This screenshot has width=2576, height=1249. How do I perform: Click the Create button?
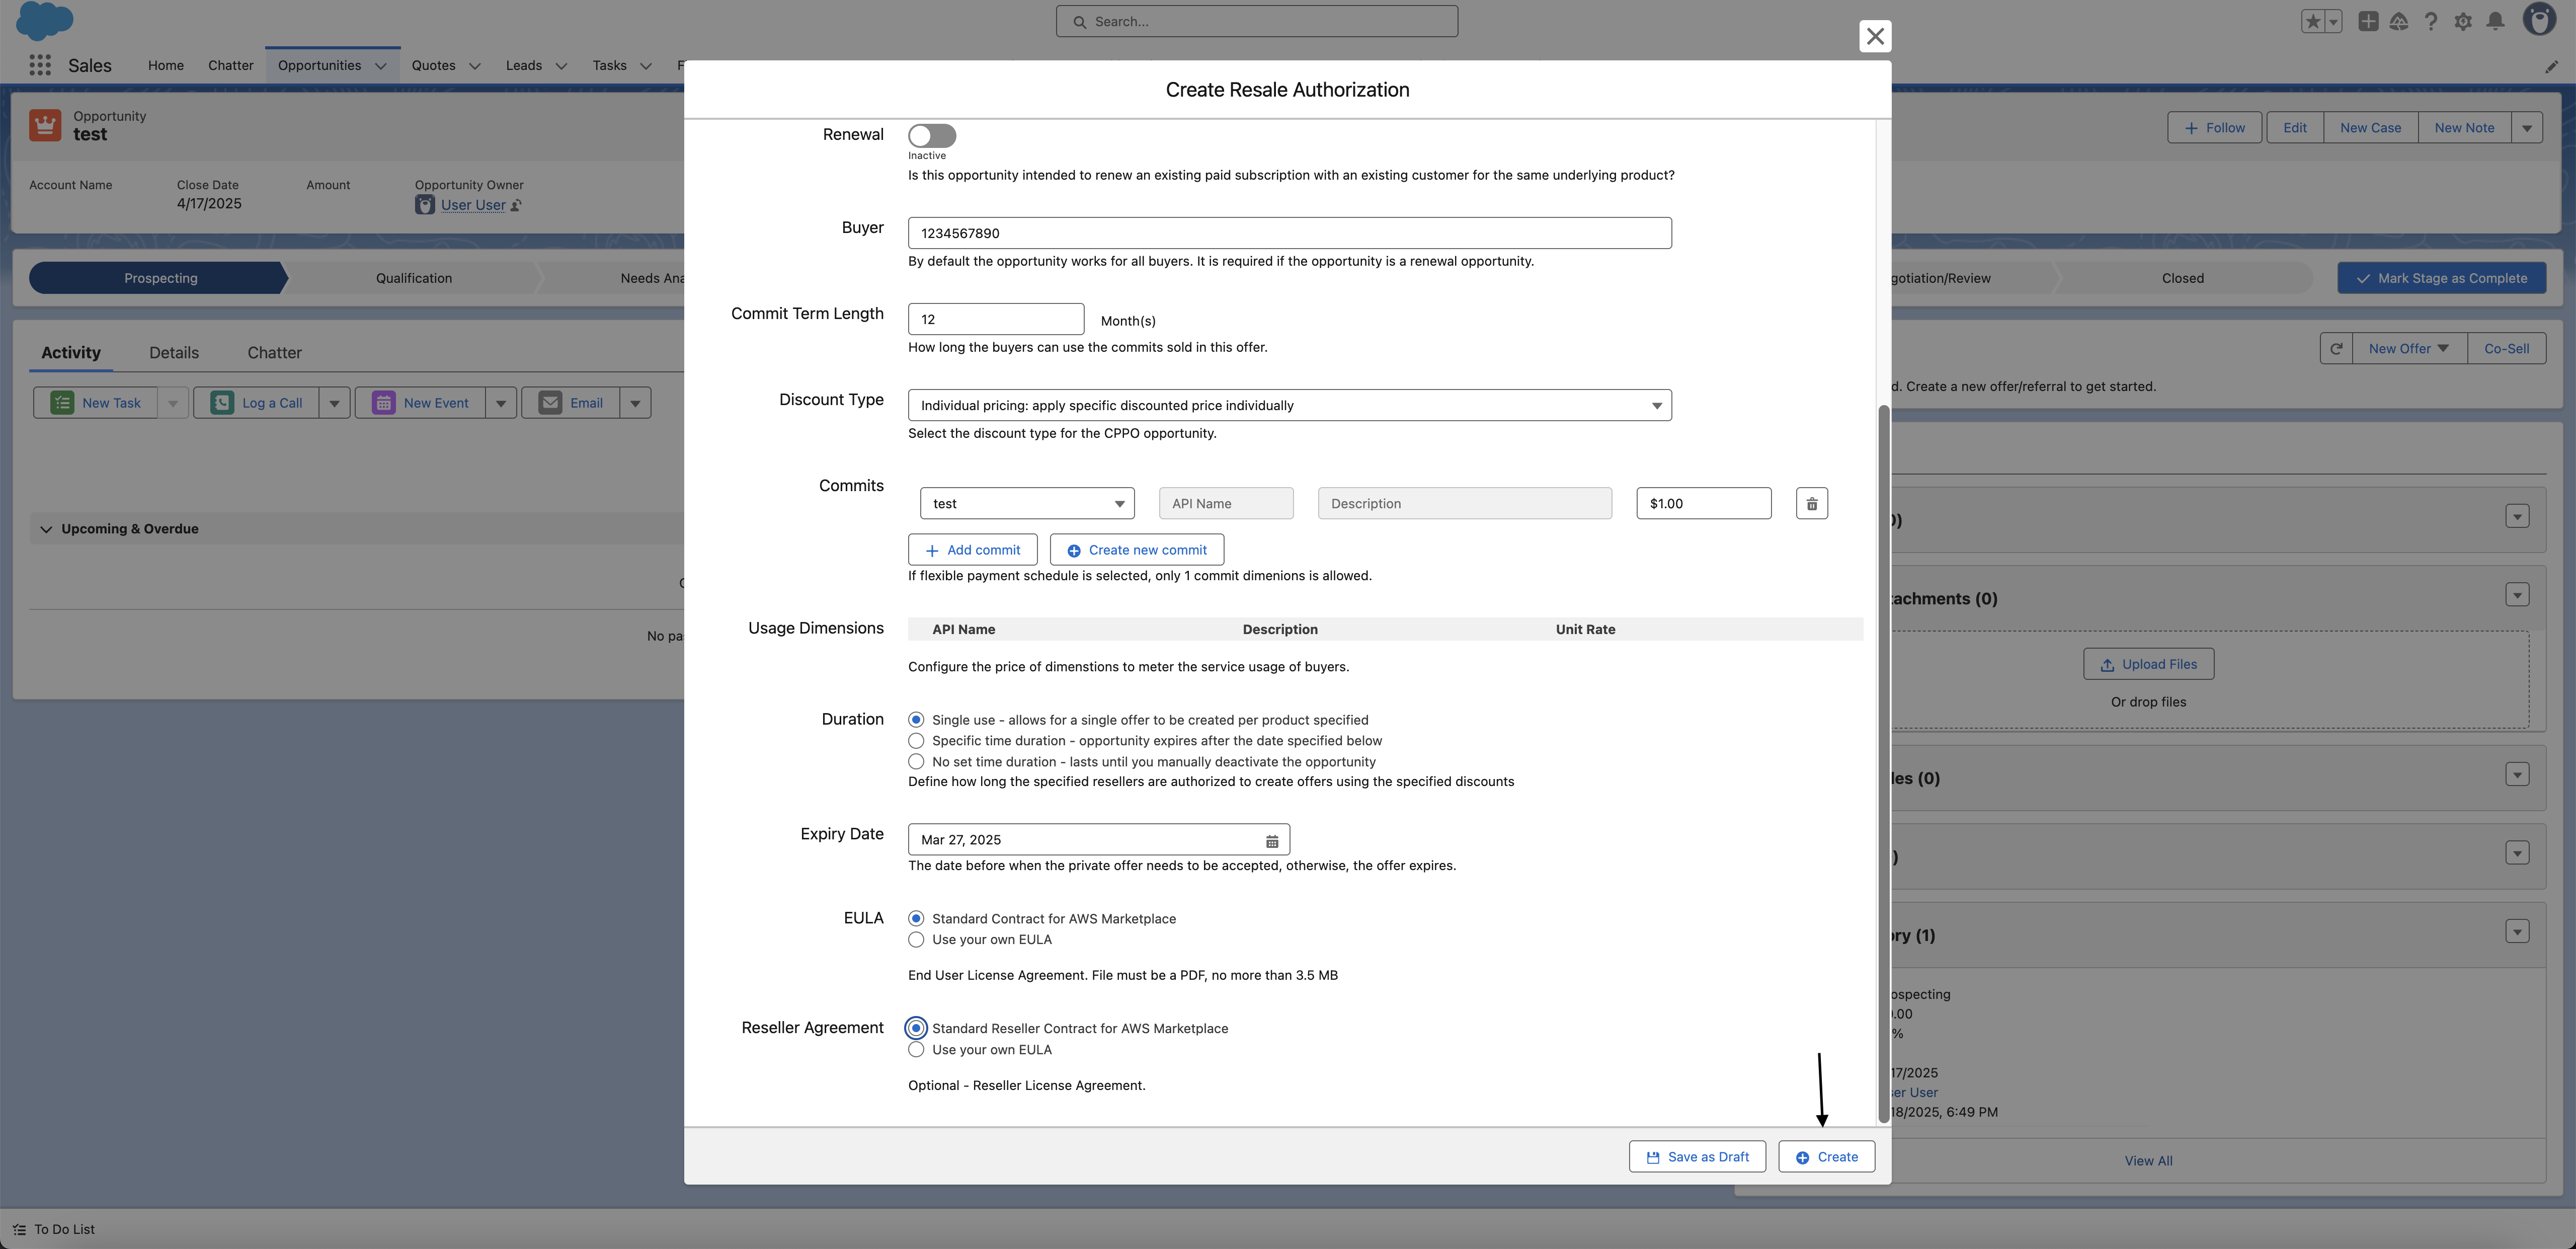click(1826, 1157)
